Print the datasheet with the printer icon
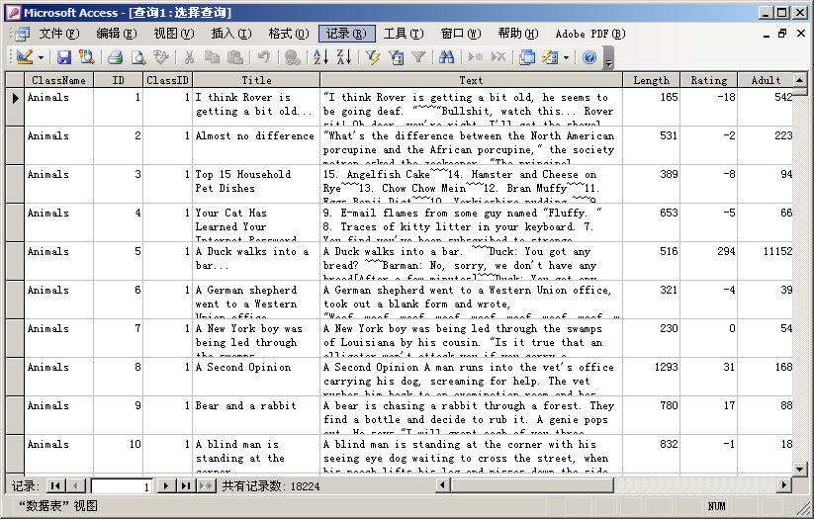Viewport: 814px width, 519px height. tap(116, 57)
